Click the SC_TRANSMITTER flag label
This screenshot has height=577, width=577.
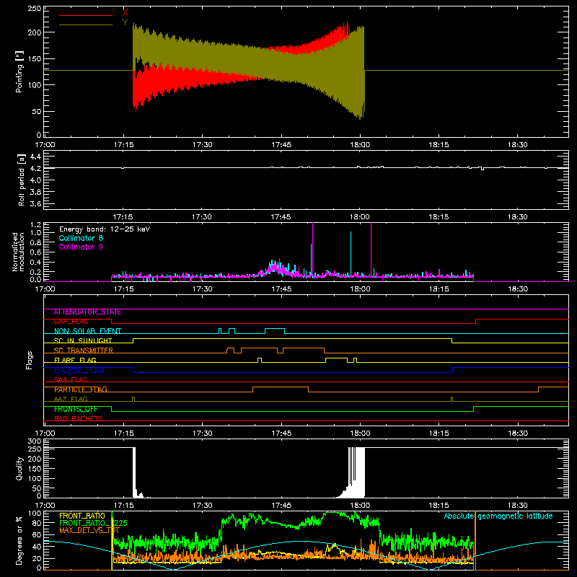(83, 351)
